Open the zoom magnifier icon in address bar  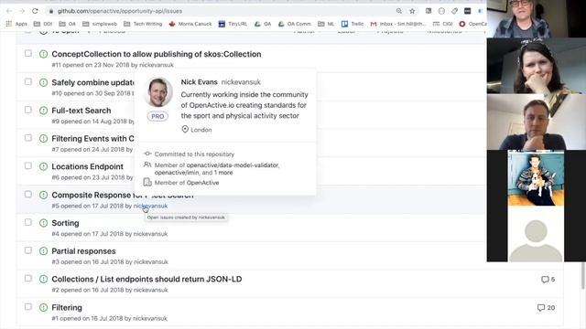(399, 11)
